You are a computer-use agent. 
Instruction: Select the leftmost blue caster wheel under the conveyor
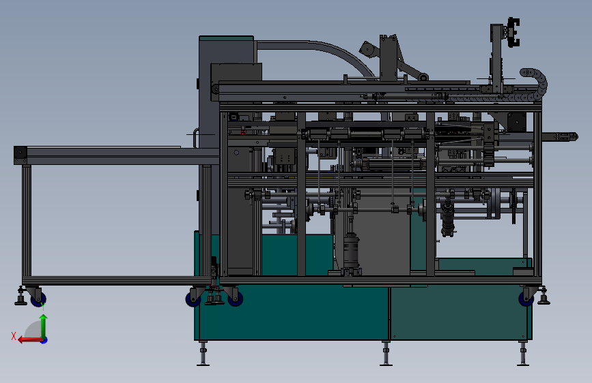tap(38, 300)
